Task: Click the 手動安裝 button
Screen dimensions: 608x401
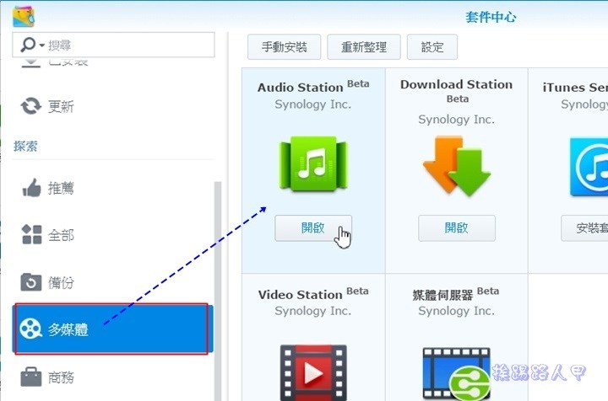Action: pyautogui.click(x=285, y=47)
